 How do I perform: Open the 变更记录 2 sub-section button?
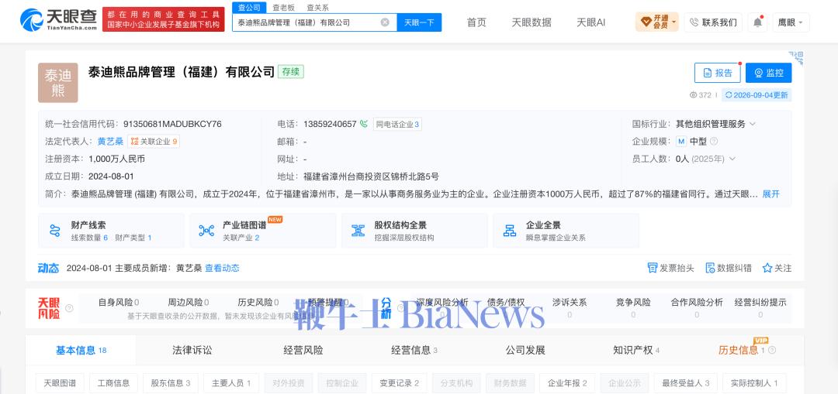click(x=400, y=383)
